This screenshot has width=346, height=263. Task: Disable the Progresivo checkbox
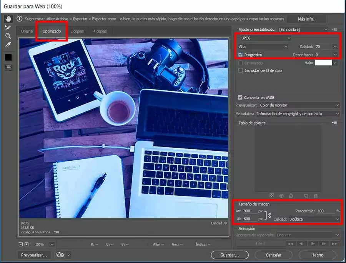click(x=241, y=55)
